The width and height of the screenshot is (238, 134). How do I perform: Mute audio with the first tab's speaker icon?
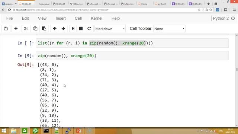[16, 4]
